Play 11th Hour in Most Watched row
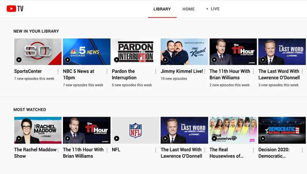 coord(67,138)
